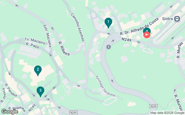This screenshot has width=185, height=115.
Task: Click the R. Ribeira street label
Action: click(x=64, y=48)
